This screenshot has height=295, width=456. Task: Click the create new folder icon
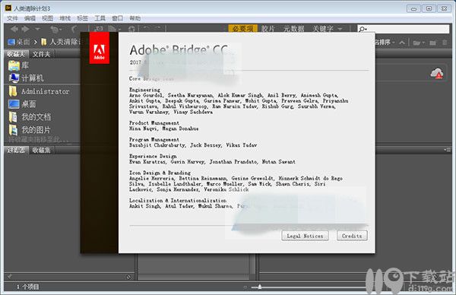pos(432,43)
